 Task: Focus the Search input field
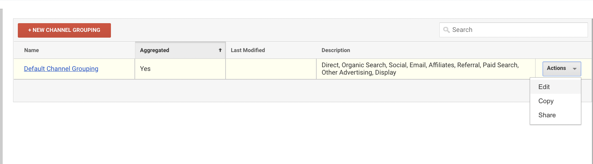point(513,30)
